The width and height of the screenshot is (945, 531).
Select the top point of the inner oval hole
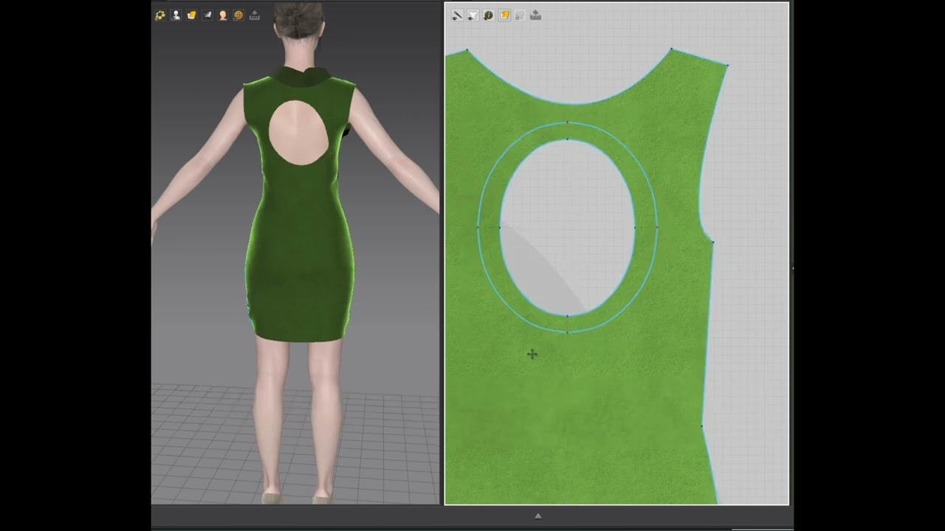[567, 139]
